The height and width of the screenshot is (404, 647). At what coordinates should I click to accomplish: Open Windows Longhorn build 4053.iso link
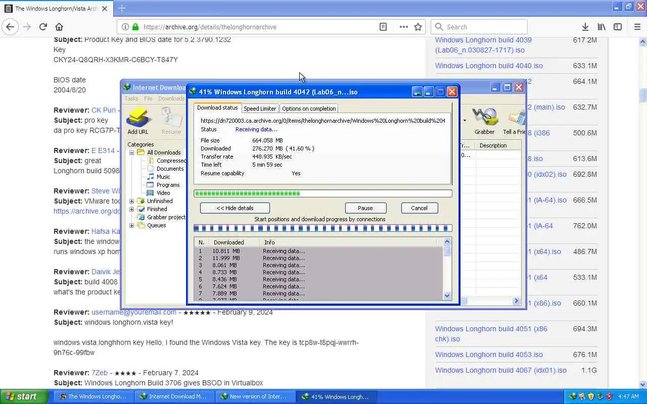pyautogui.click(x=489, y=355)
